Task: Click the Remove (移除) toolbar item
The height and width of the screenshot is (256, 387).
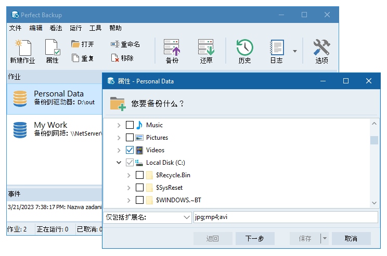Action: point(122,58)
